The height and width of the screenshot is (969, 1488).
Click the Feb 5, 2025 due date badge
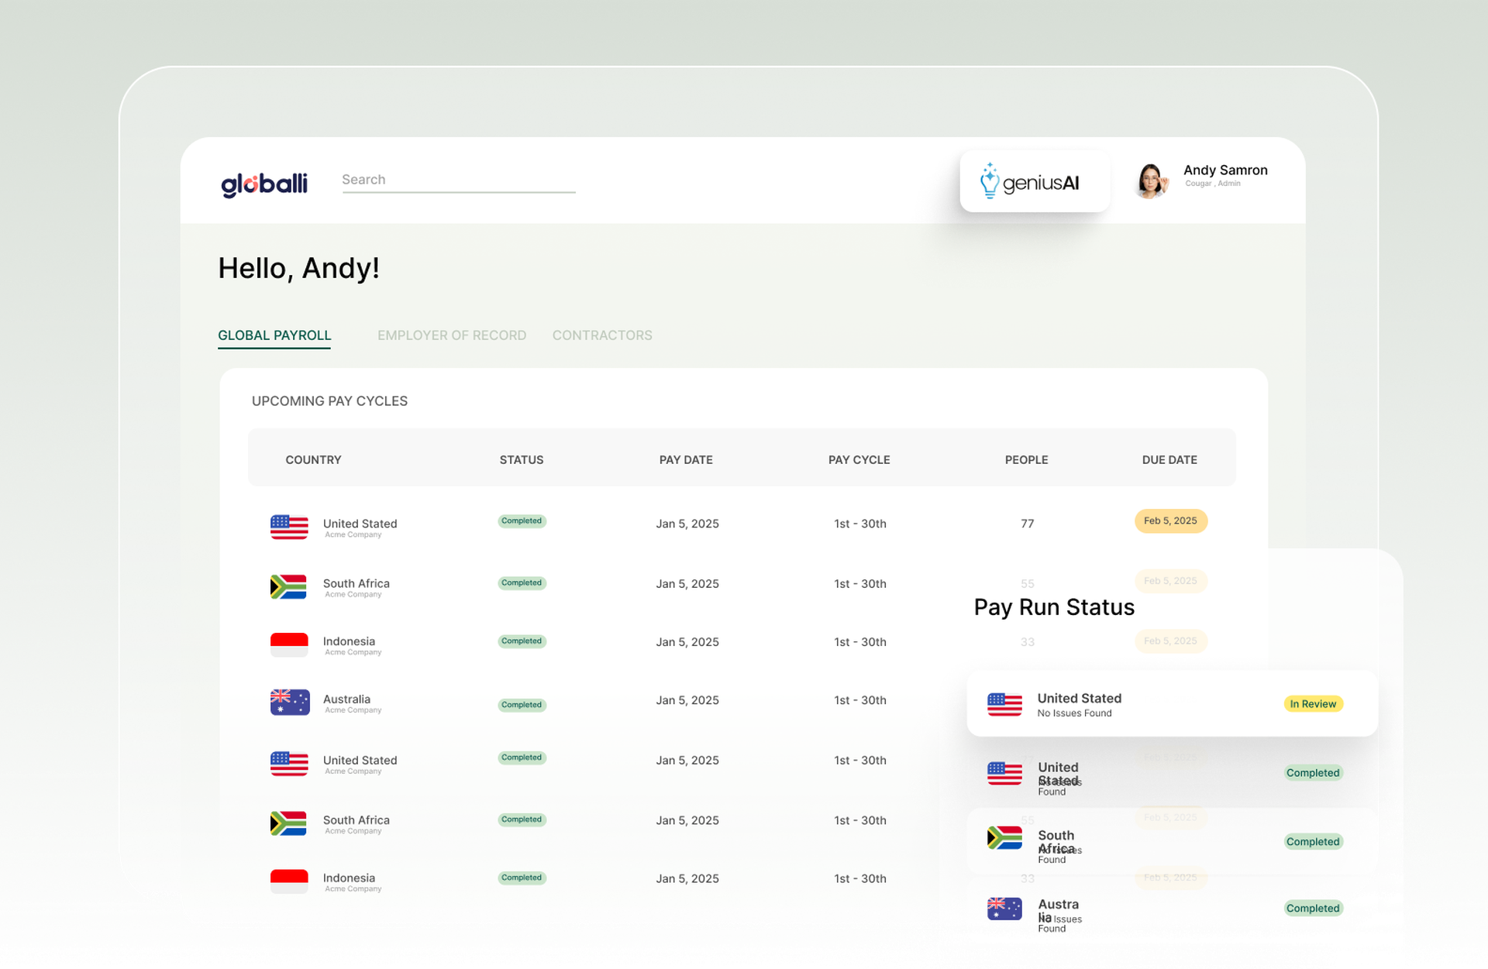click(x=1170, y=521)
